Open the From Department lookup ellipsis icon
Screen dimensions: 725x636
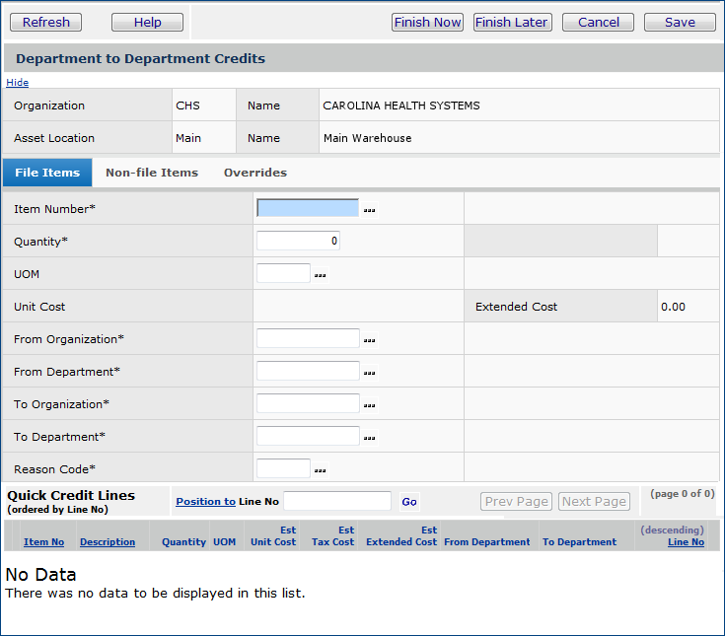[370, 373]
